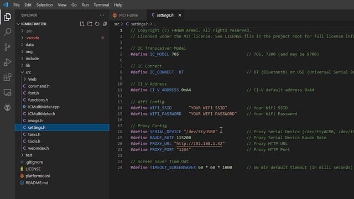Click the breadcrumb ellipsis symbol segment

pyautogui.click(x=155, y=24)
